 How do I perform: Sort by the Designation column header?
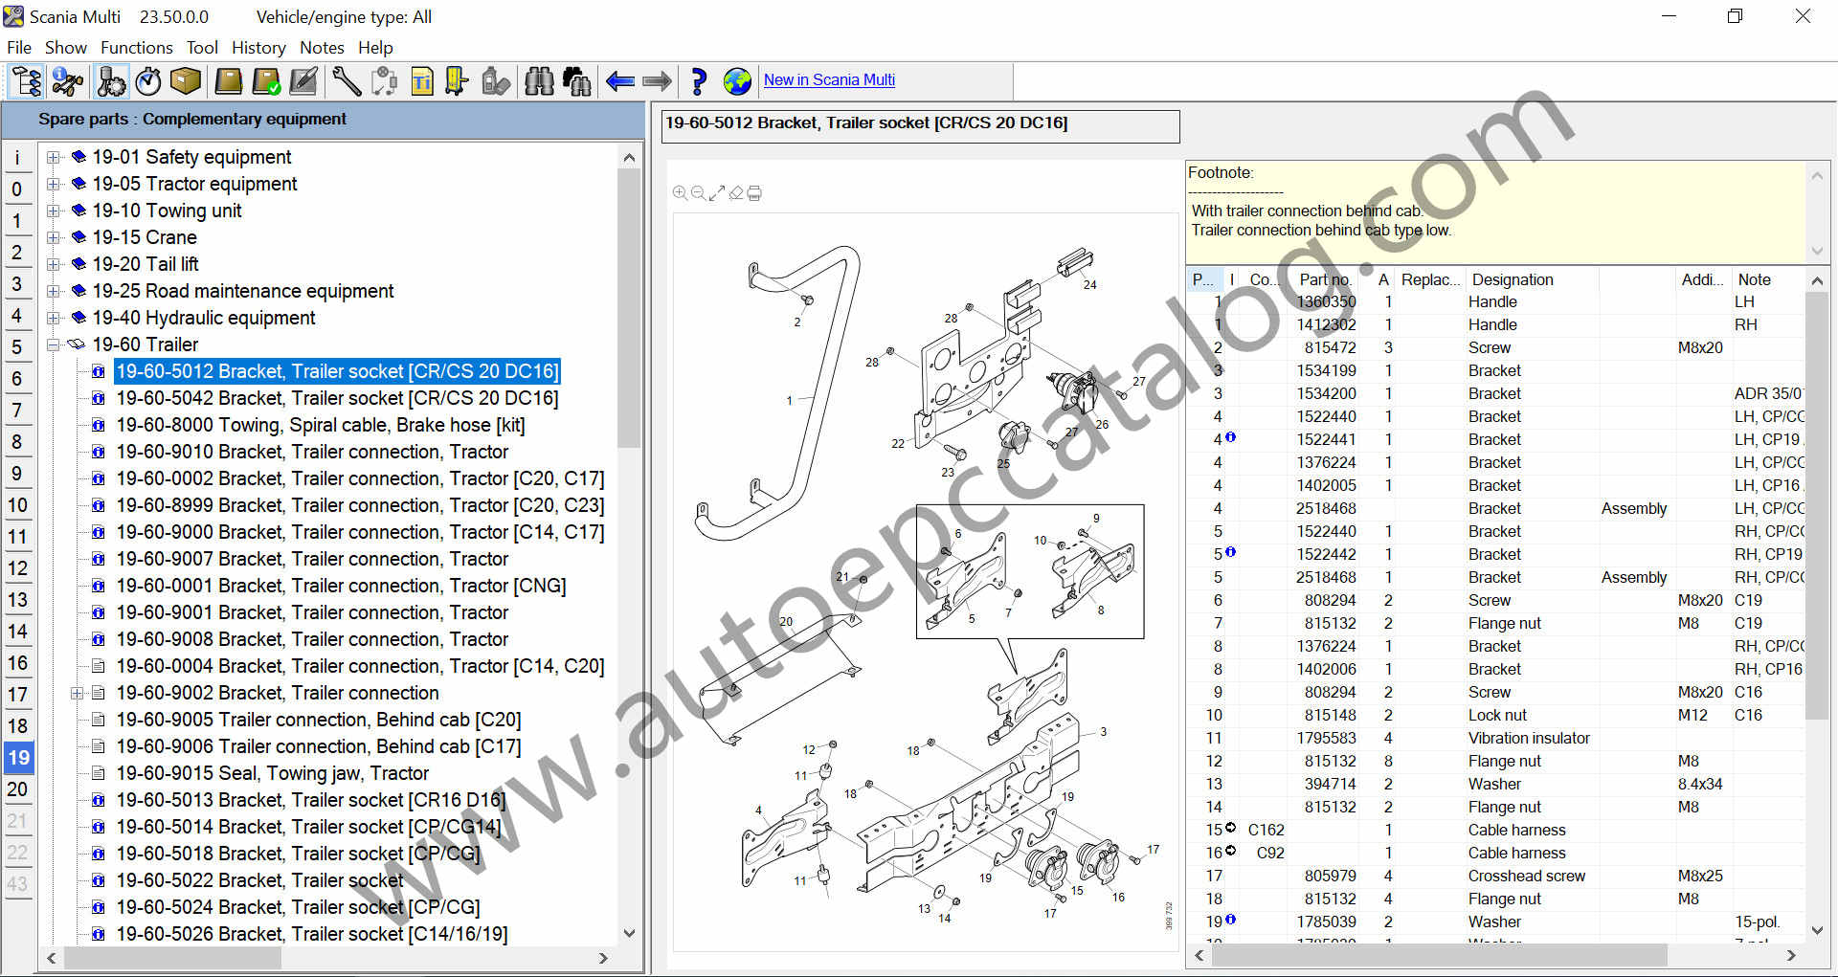point(1532,279)
